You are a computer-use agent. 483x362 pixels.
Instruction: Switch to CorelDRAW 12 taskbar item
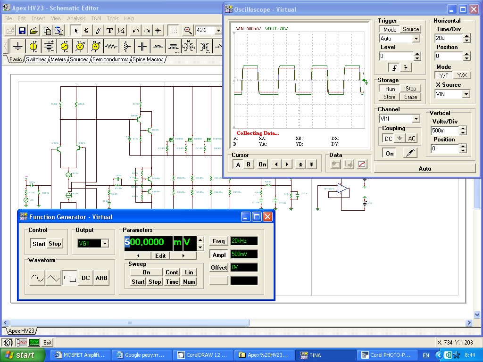(x=203, y=355)
